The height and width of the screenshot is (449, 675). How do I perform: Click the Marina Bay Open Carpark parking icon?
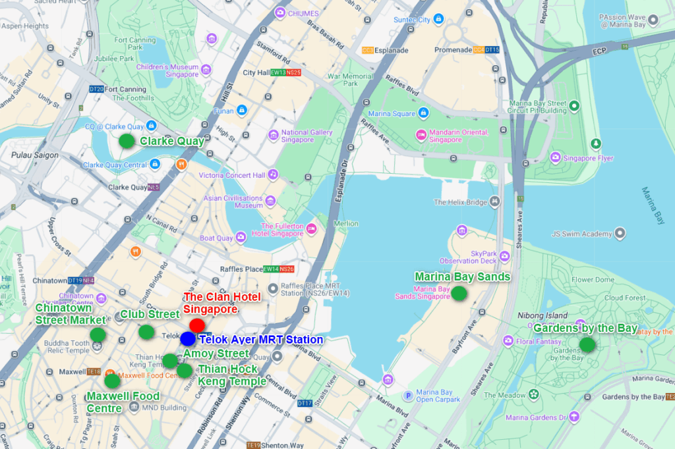tap(408, 396)
